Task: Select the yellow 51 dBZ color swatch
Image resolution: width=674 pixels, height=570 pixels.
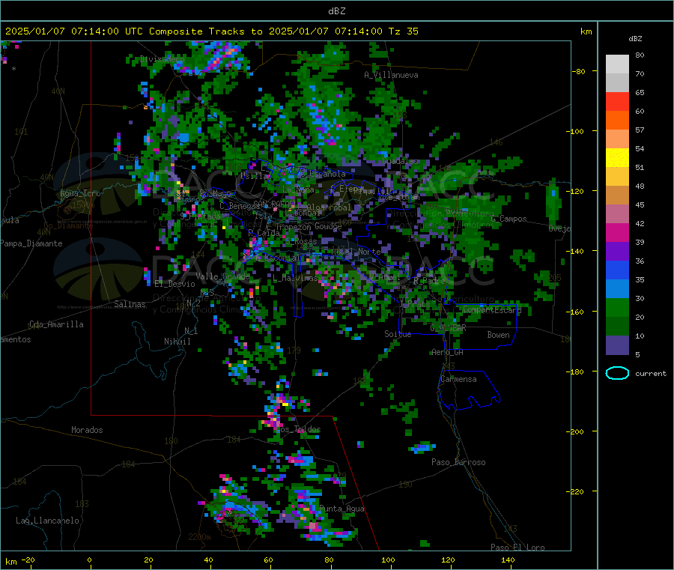Action: tap(617, 158)
